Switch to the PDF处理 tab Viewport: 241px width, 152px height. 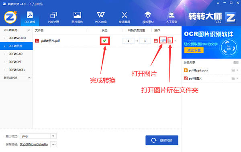tap(53, 18)
